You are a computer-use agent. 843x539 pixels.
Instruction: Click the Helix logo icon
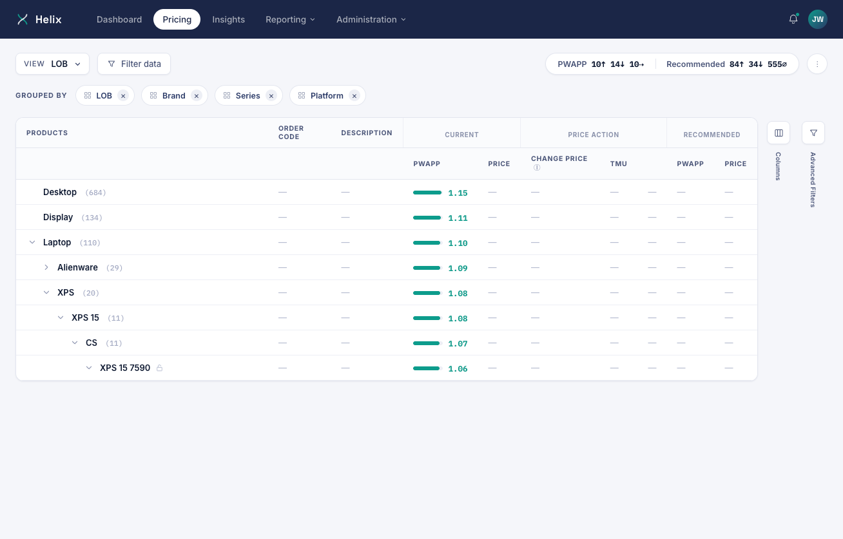tap(23, 19)
